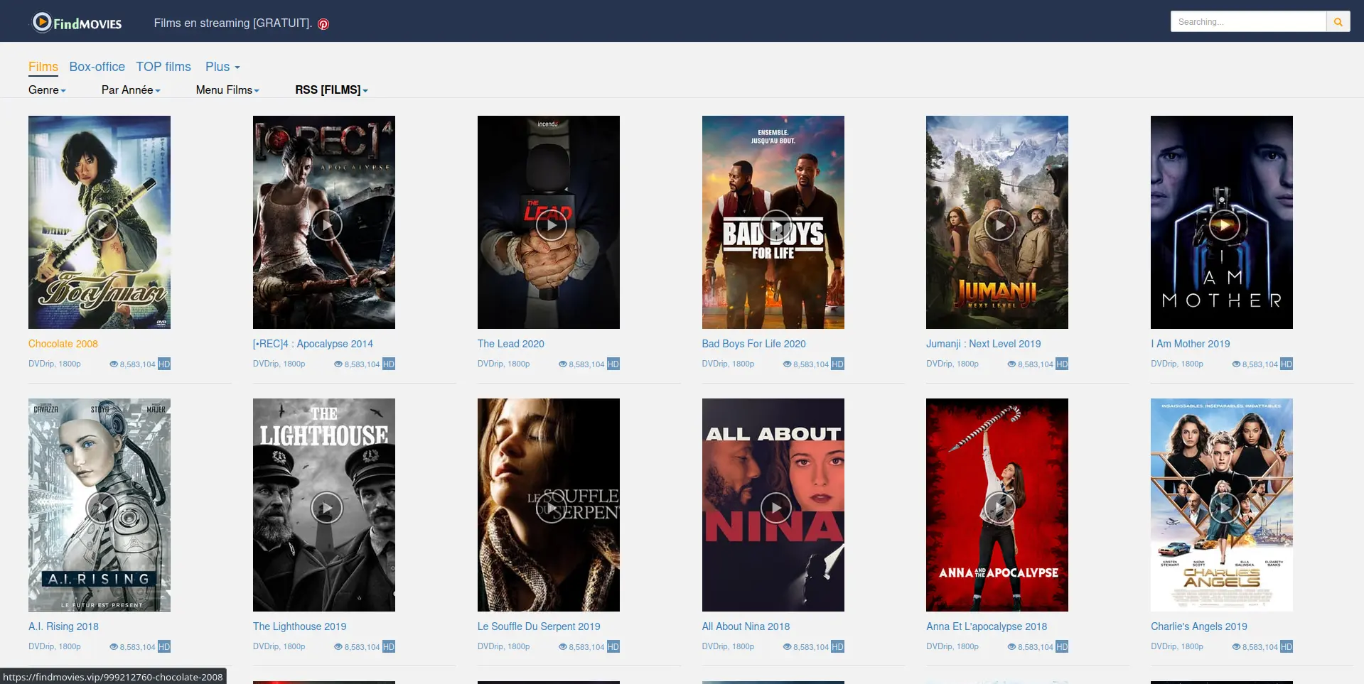Click views eye icon under All About Nina
Viewport: 1364px width, 684px height.
pyautogui.click(x=787, y=647)
